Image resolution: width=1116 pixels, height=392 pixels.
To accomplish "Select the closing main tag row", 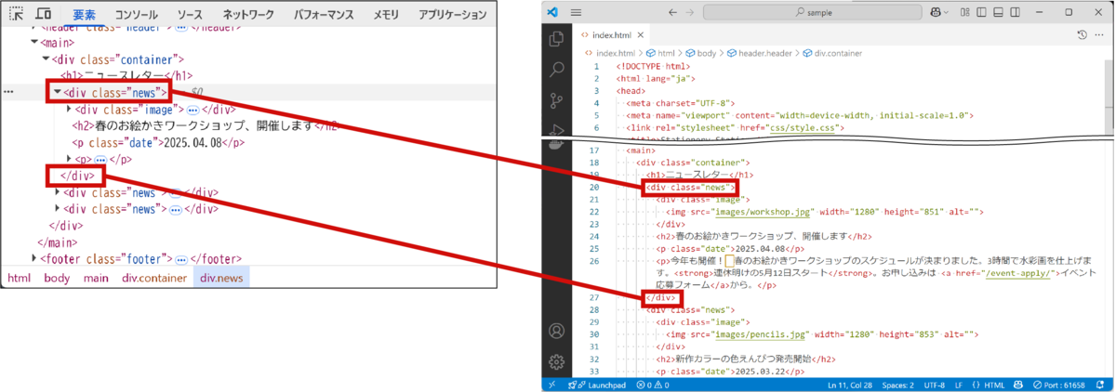I will coord(57,242).
